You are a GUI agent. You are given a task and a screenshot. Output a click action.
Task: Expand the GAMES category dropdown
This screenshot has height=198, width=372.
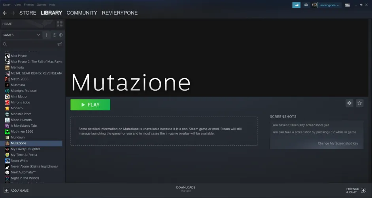pyautogui.click(x=38, y=35)
